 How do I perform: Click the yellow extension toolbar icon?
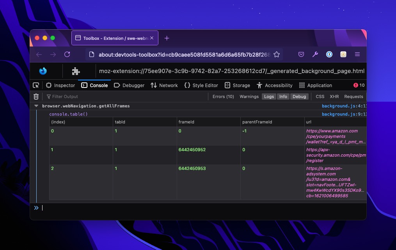tap(343, 54)
